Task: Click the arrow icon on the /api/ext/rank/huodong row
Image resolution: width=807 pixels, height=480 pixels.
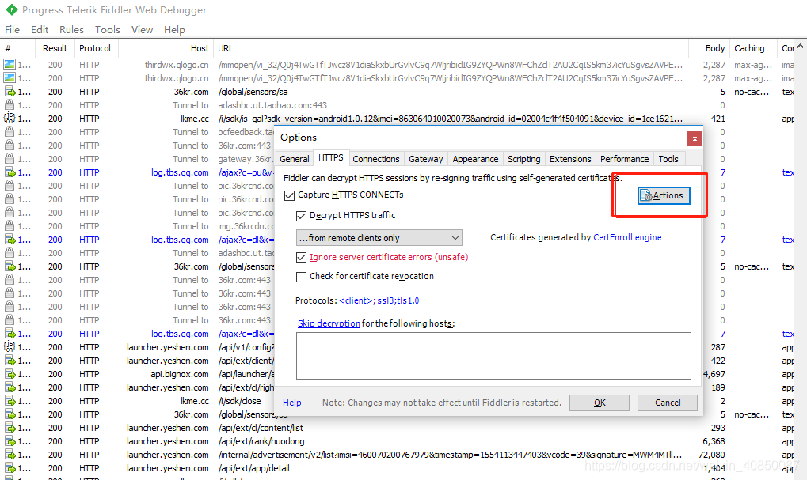Action: [10, 441]
